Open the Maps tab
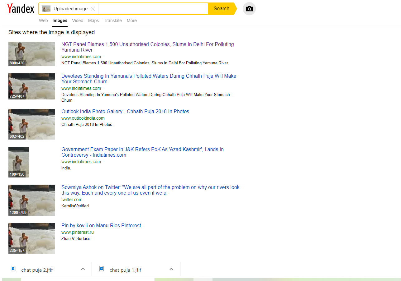The height and width of the screenshot is (281, 401). [93, 21]
